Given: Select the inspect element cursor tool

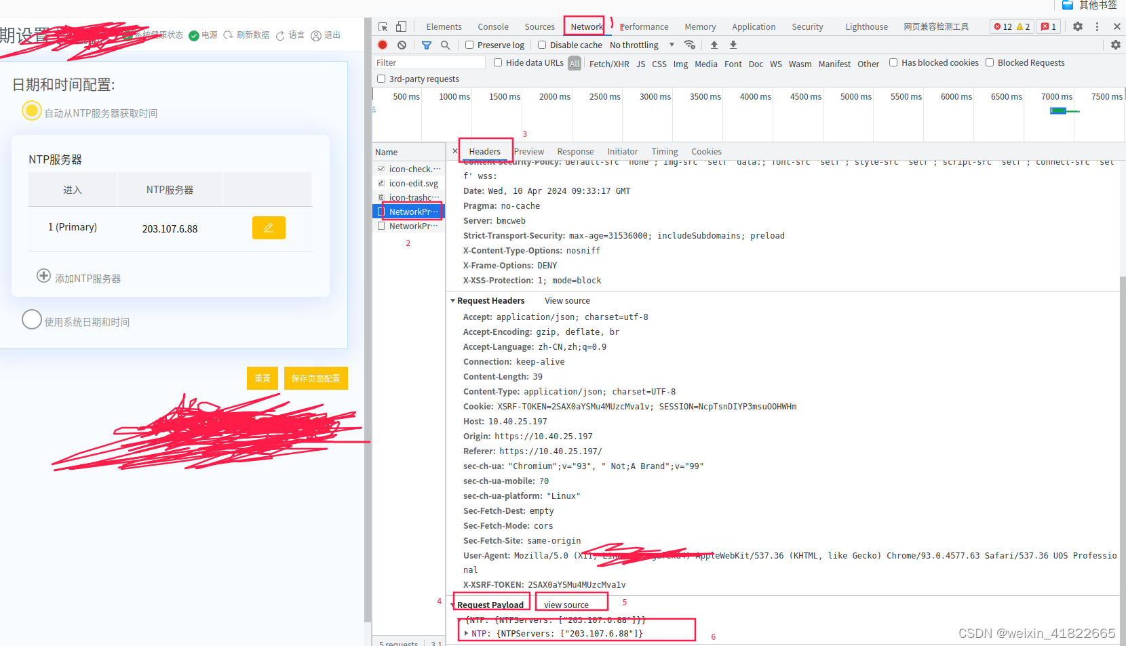Looking at the screenshot, I should (x=383, y=26).
